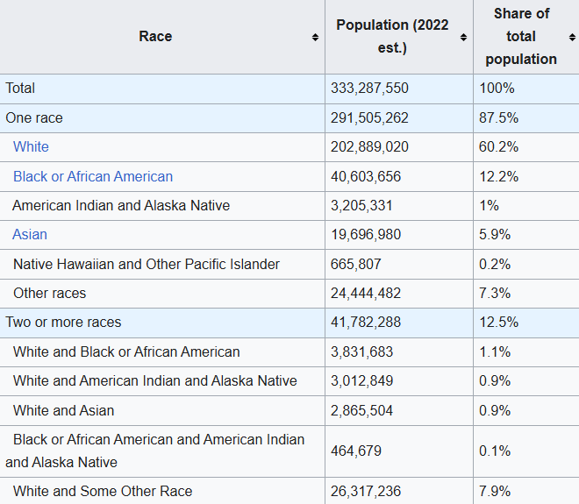Select the One race row label
This screenshot has width=579, height=504.
pos(34,117)
